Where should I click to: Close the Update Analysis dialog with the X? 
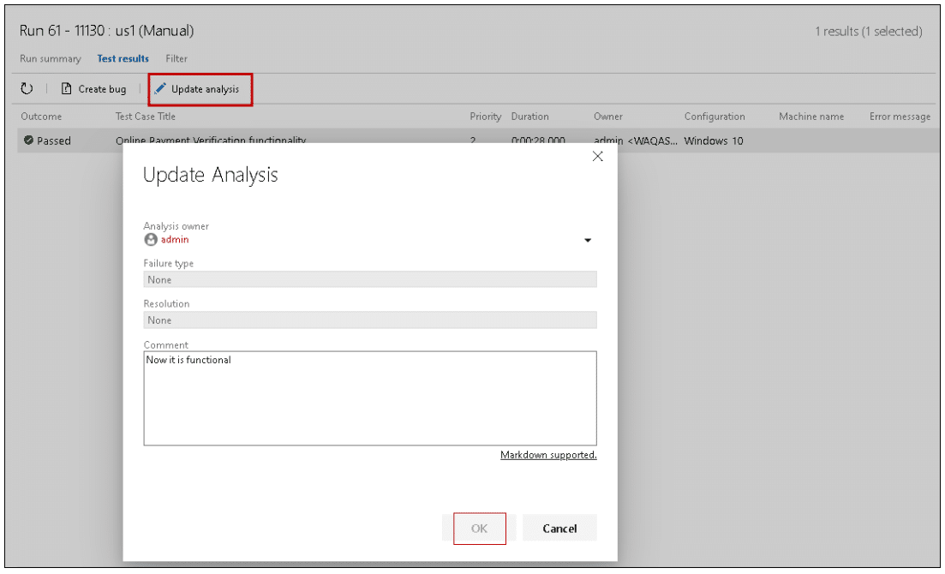click(597, 156)
